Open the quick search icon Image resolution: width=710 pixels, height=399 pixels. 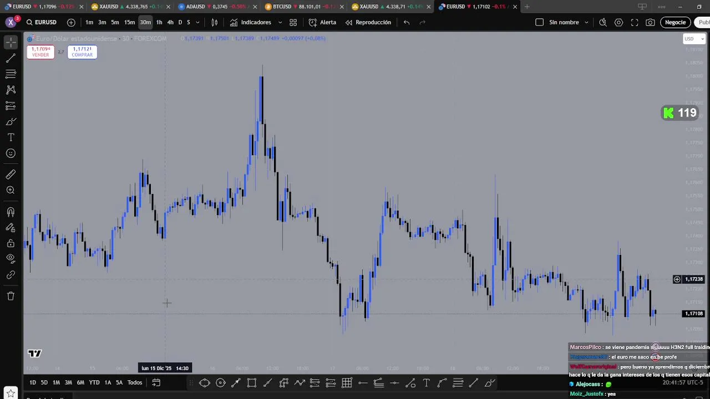tap(603, 22)
